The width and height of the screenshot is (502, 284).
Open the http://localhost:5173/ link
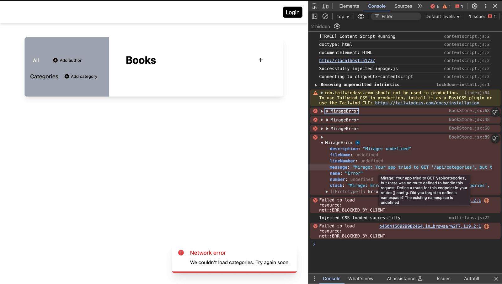click(347, 60)
